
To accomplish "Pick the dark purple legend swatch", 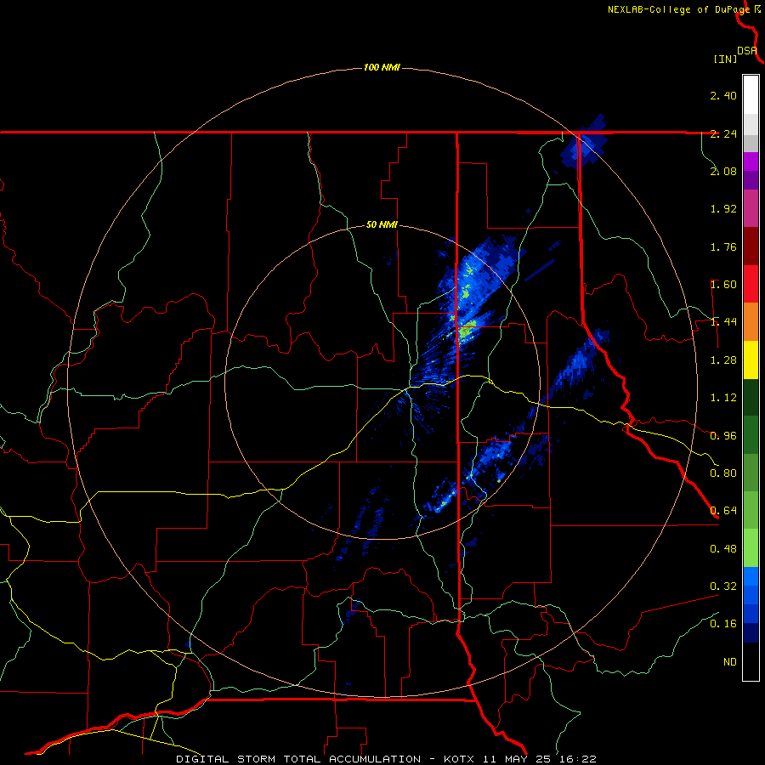I will (x=751, y=180).
